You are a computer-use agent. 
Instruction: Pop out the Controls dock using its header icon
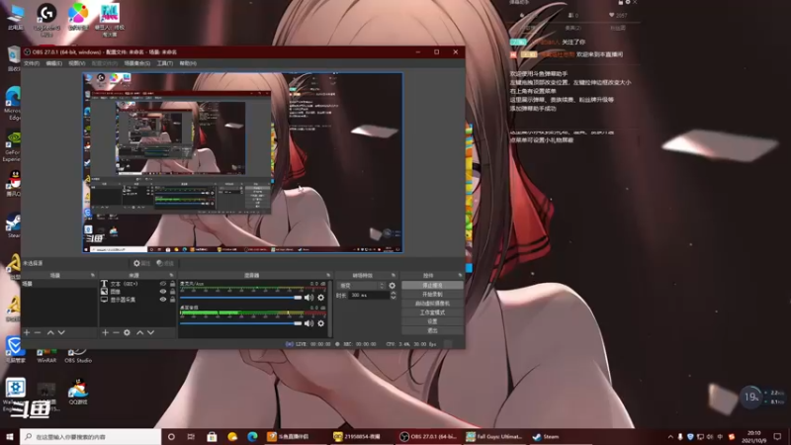tap(460, 276)
